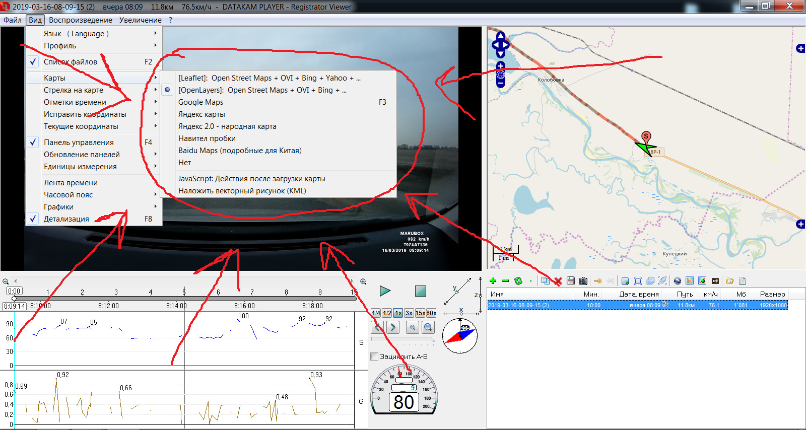Expand the Язык (Language) submenu
The width and height of the screenshot is (806, 430).
pos(94,34)
